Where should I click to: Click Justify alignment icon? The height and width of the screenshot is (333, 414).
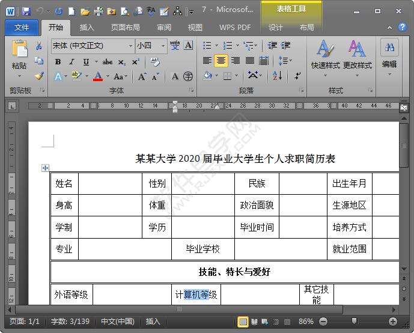[250, 61]
